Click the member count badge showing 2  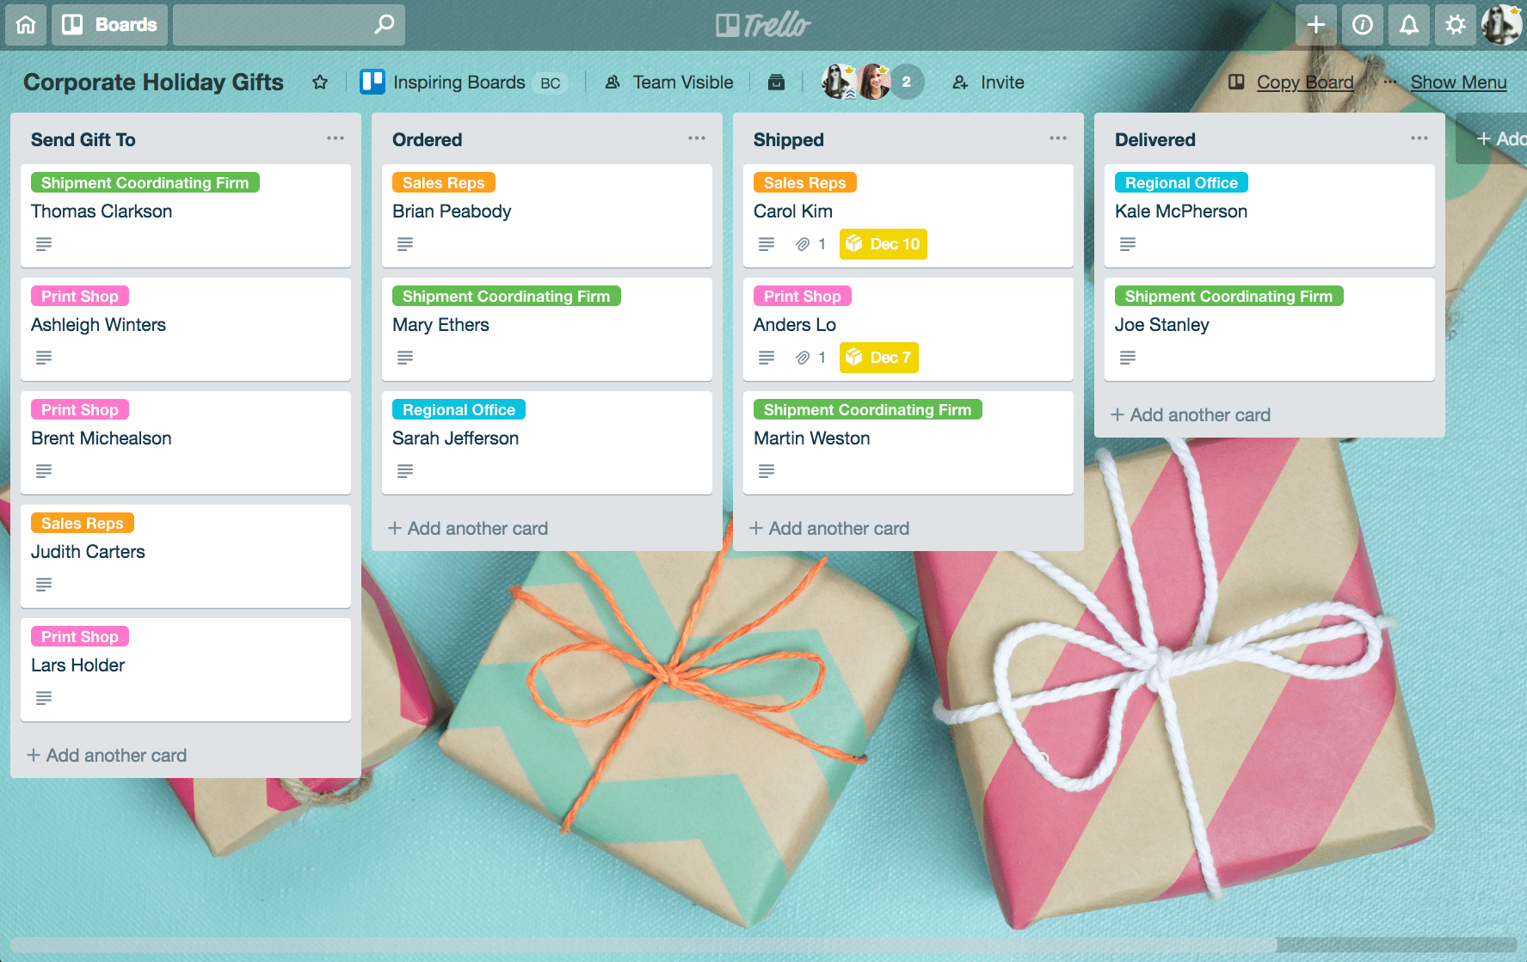pyautogui.click(x=906, y=83)
